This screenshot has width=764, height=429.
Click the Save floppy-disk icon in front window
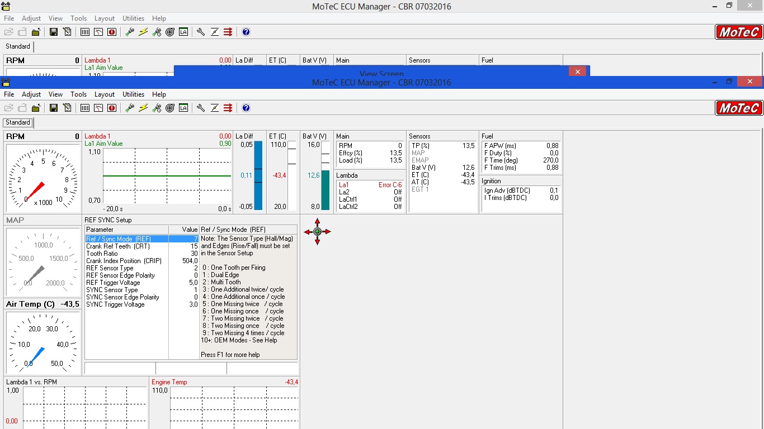pyautogui.click(x=54, y=108)
